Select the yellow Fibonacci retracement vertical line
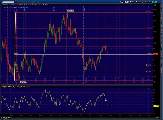This screenshot has height=120, width=163. click(x=15, y=46)
